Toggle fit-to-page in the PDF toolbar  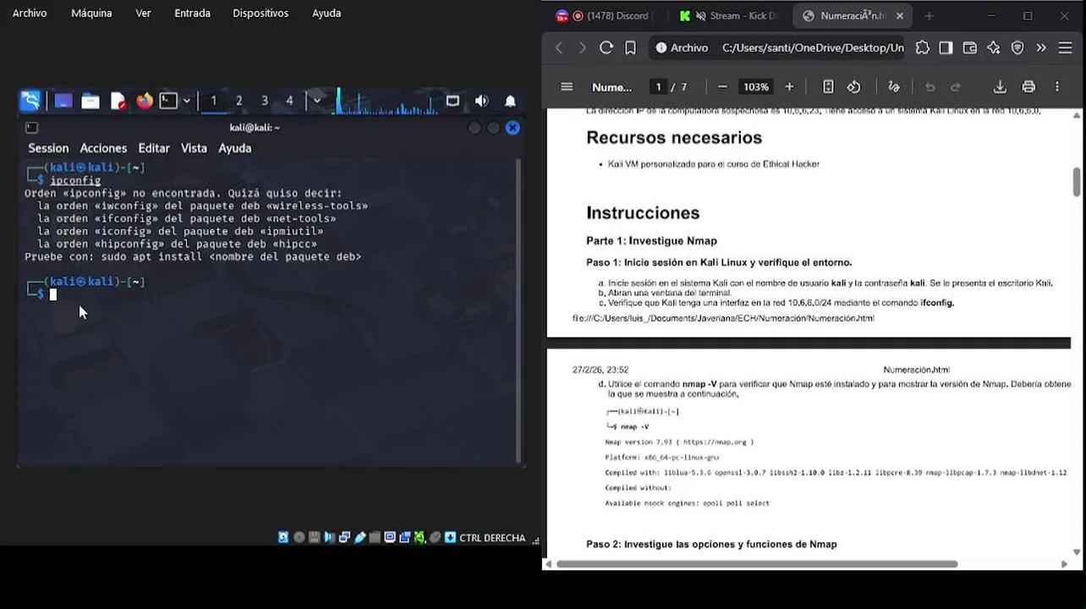(828, 86)
